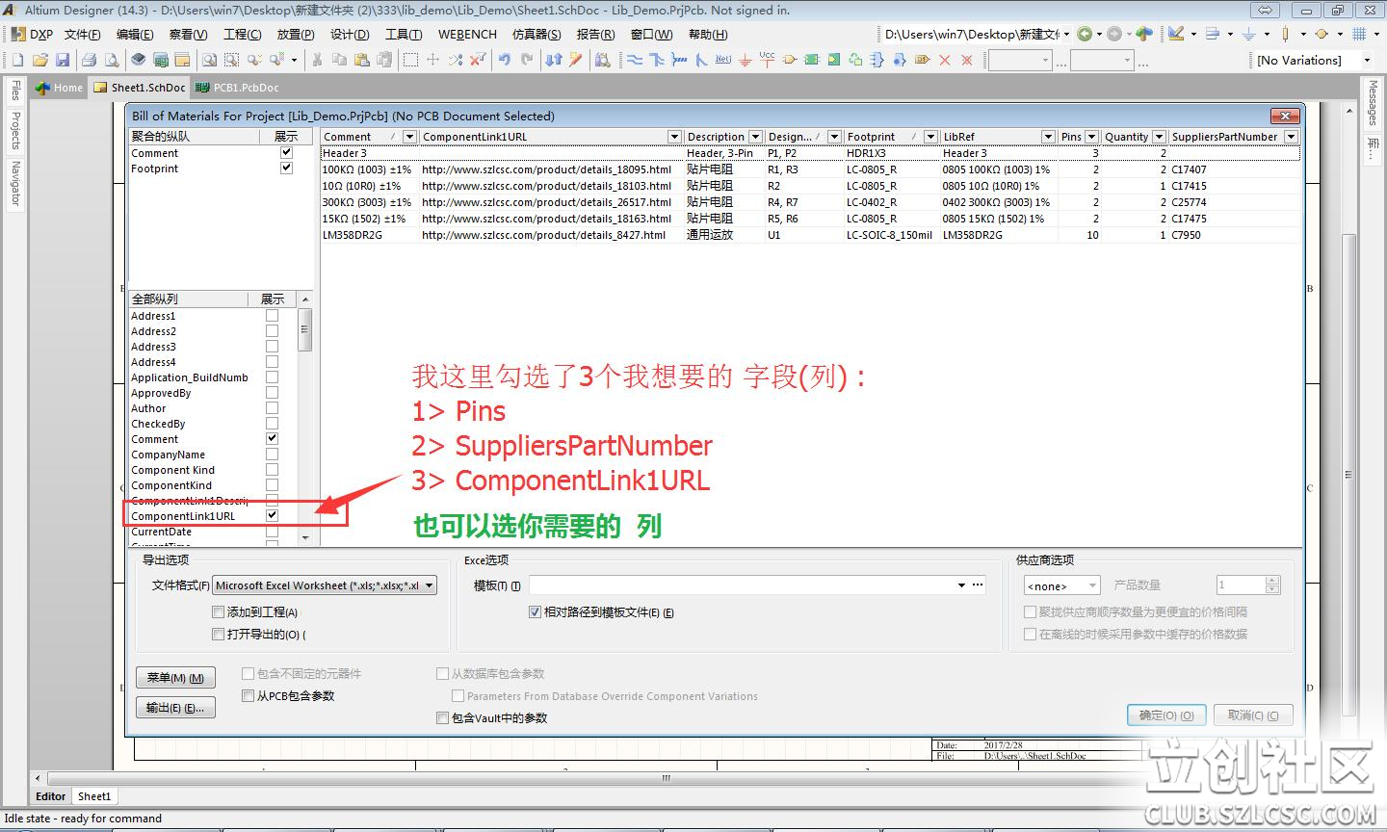Enable 添加到工程 checkbox
1387x832 pixels.
pyautogui.click(x=218, y=611)
